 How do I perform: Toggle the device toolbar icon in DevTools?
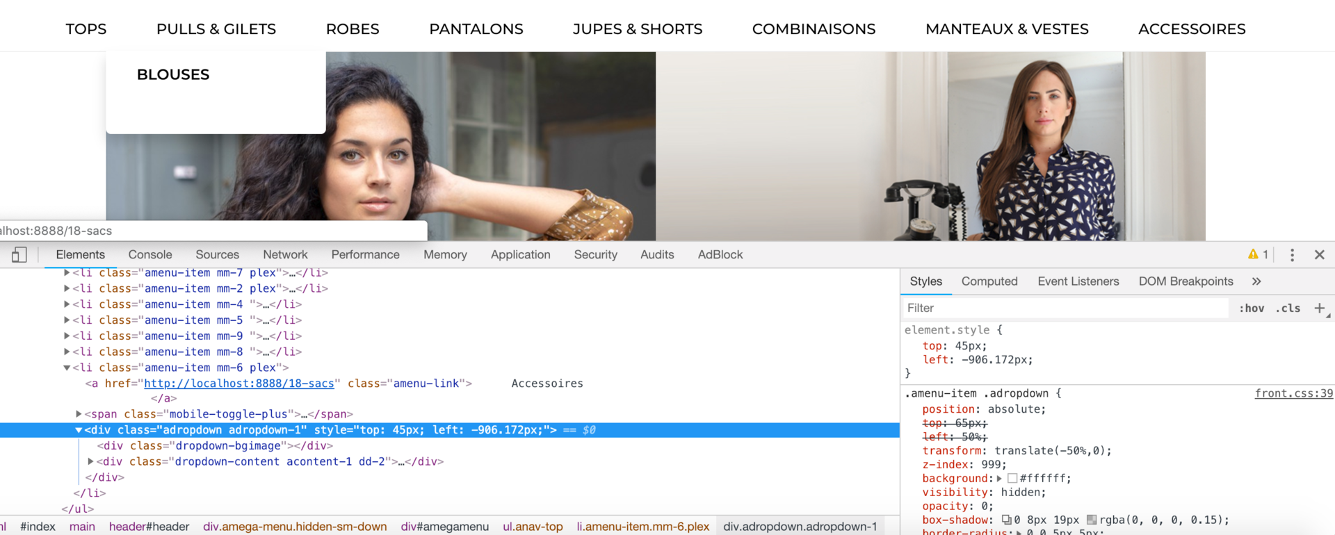pos(19,255)
